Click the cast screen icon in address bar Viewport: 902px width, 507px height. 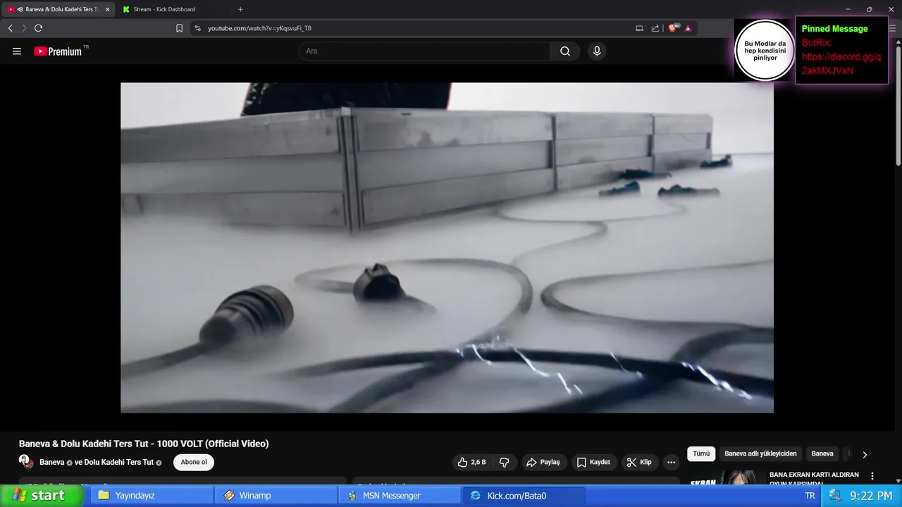click(x=639, y=28)
